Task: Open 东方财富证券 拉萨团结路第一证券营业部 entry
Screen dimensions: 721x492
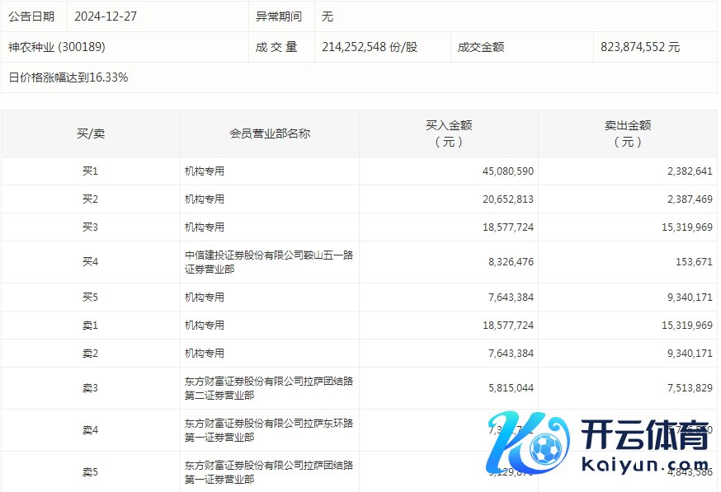Action: click(x=269, y=472)
